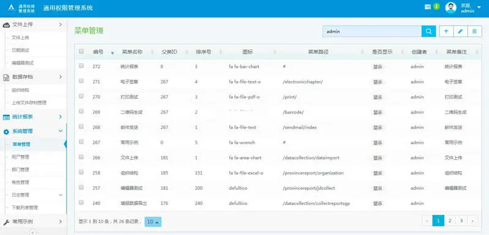489x235 pixels.
Task: Open the admin user dropdown arrow
Action: [479, 7]
